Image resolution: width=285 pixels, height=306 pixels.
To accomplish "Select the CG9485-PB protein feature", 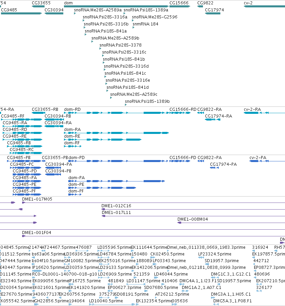I will [x=24, y=161].
